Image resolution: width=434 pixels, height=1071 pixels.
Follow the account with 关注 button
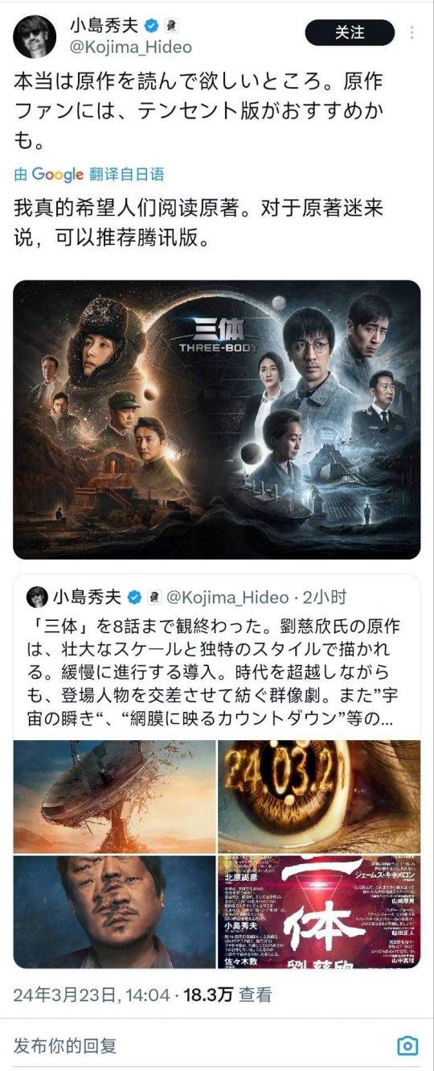tap(350, 33)
